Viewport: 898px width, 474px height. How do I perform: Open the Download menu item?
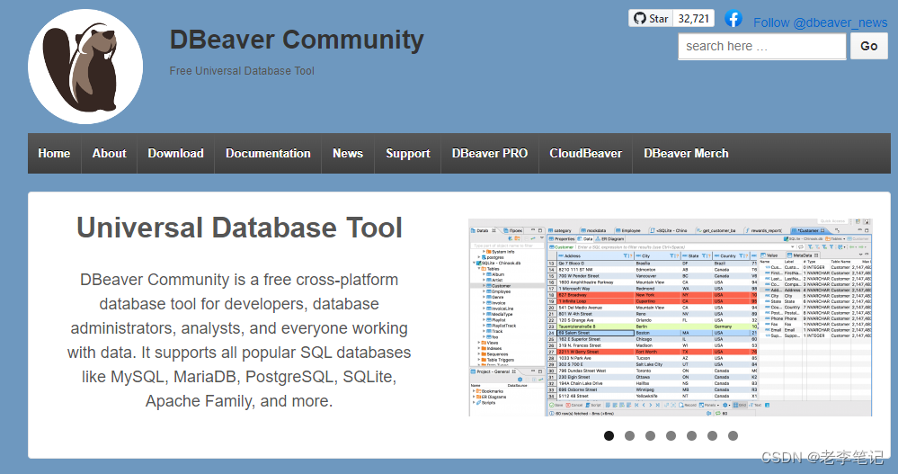tap(176, 154)
